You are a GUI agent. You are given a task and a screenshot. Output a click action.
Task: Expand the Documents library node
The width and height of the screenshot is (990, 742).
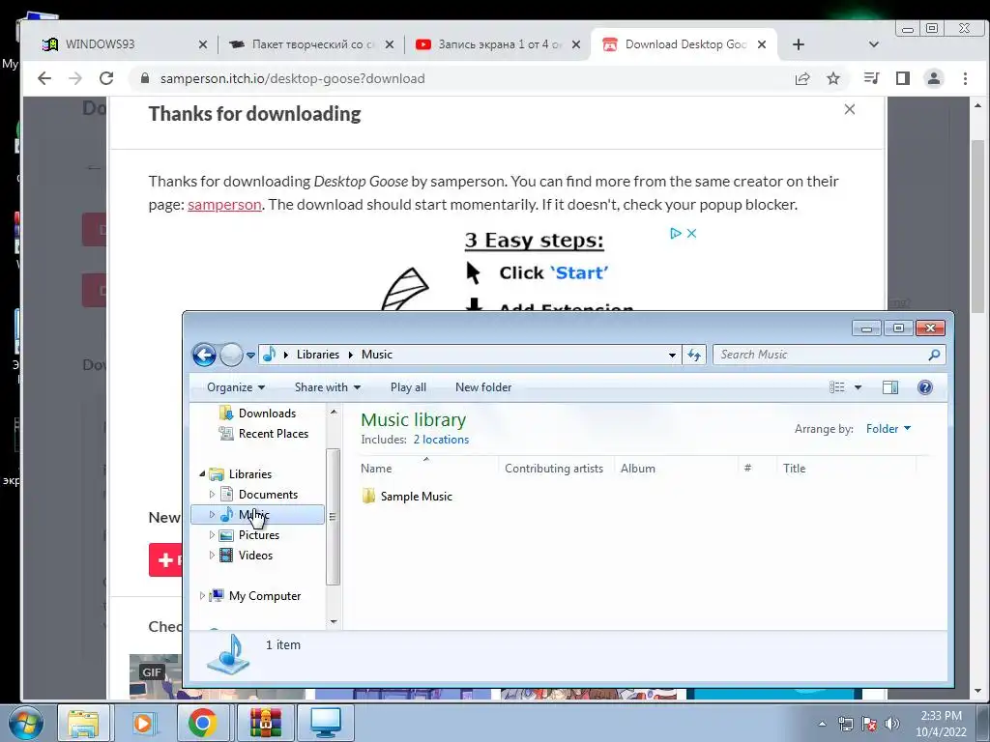coord(212,494)
